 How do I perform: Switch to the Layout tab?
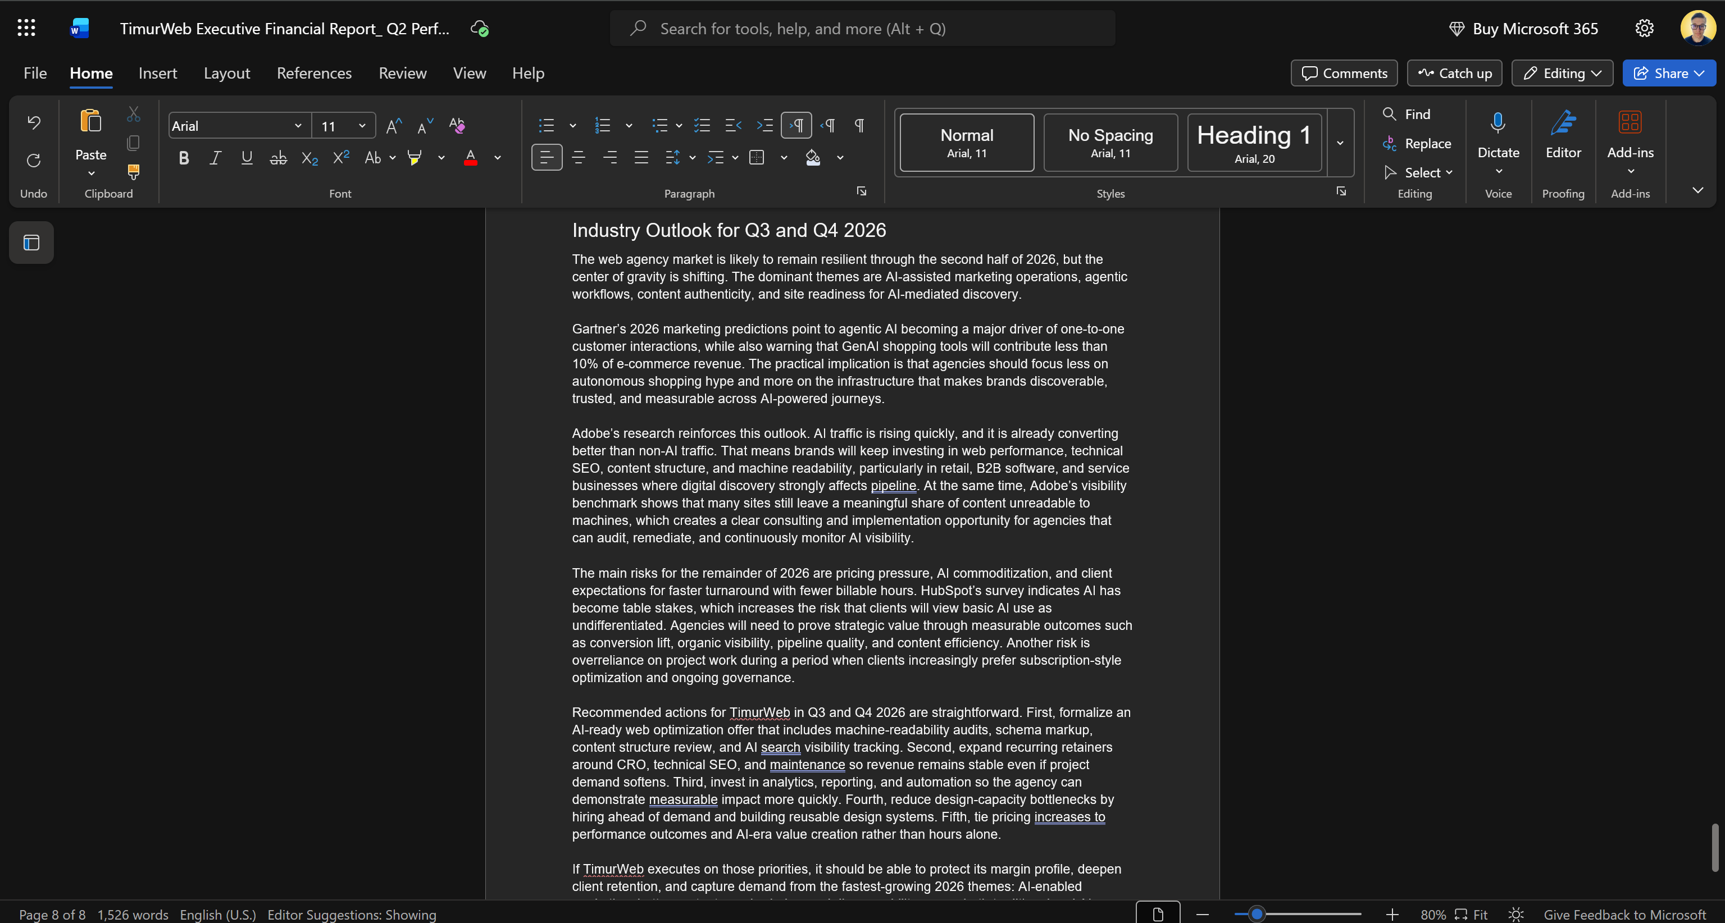[227, 73]
